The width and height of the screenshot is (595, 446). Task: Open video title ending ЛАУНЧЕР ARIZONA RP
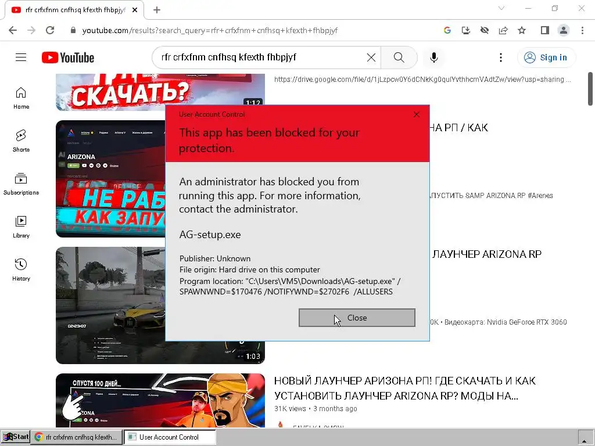pyautogui.click(x=487, y=254)
